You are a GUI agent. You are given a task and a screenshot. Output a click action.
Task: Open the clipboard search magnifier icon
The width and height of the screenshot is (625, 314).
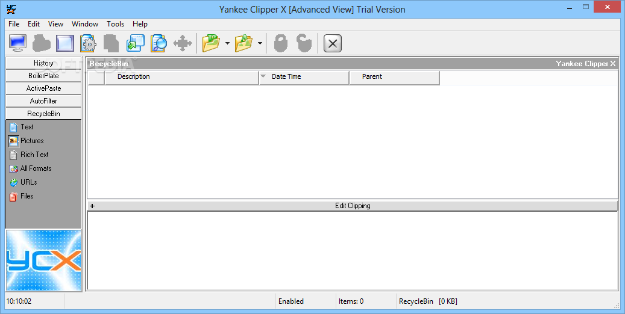point(159,43)
